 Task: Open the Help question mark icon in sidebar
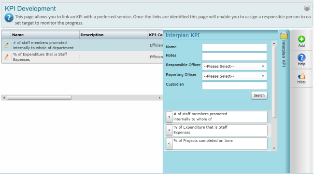point(301,58)
